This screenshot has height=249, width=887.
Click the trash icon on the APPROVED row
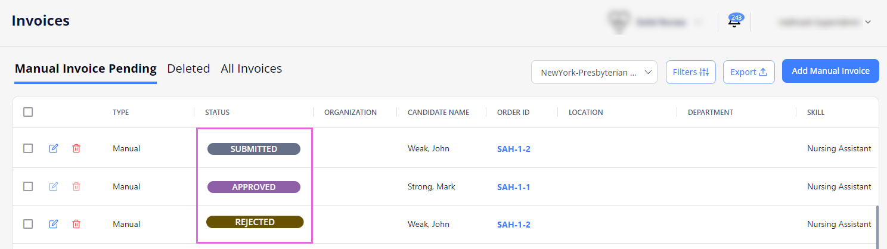click(x=76, y=186)
